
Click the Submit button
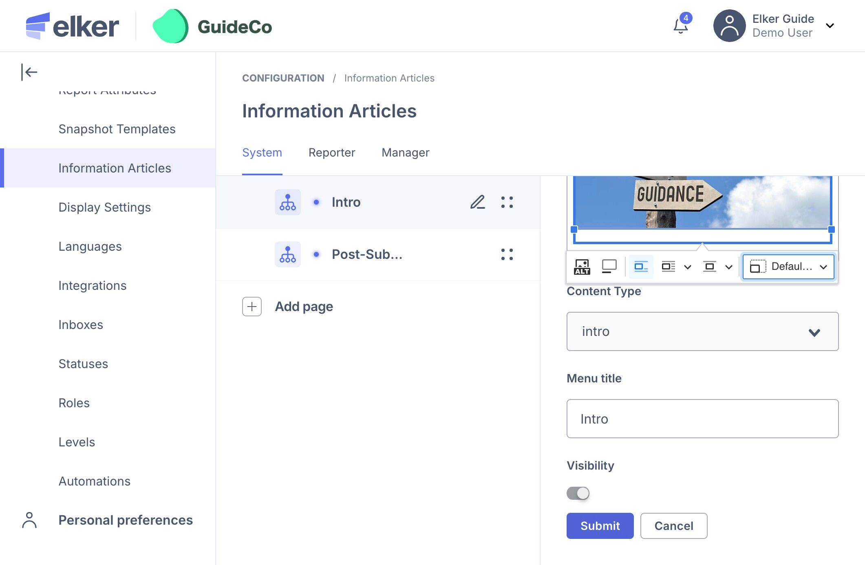tap(600, 526)
